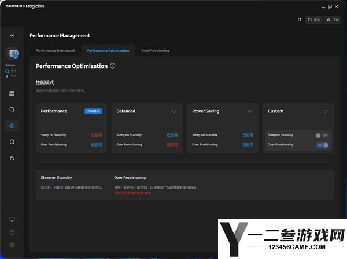Click the Performance card title

pyautogui.click(x=54, y=111)
